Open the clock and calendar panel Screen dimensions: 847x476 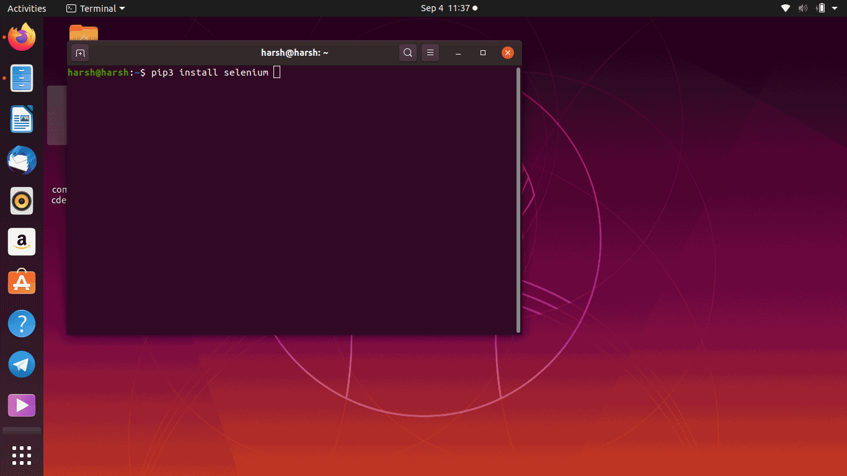click(x=449, y=8)
